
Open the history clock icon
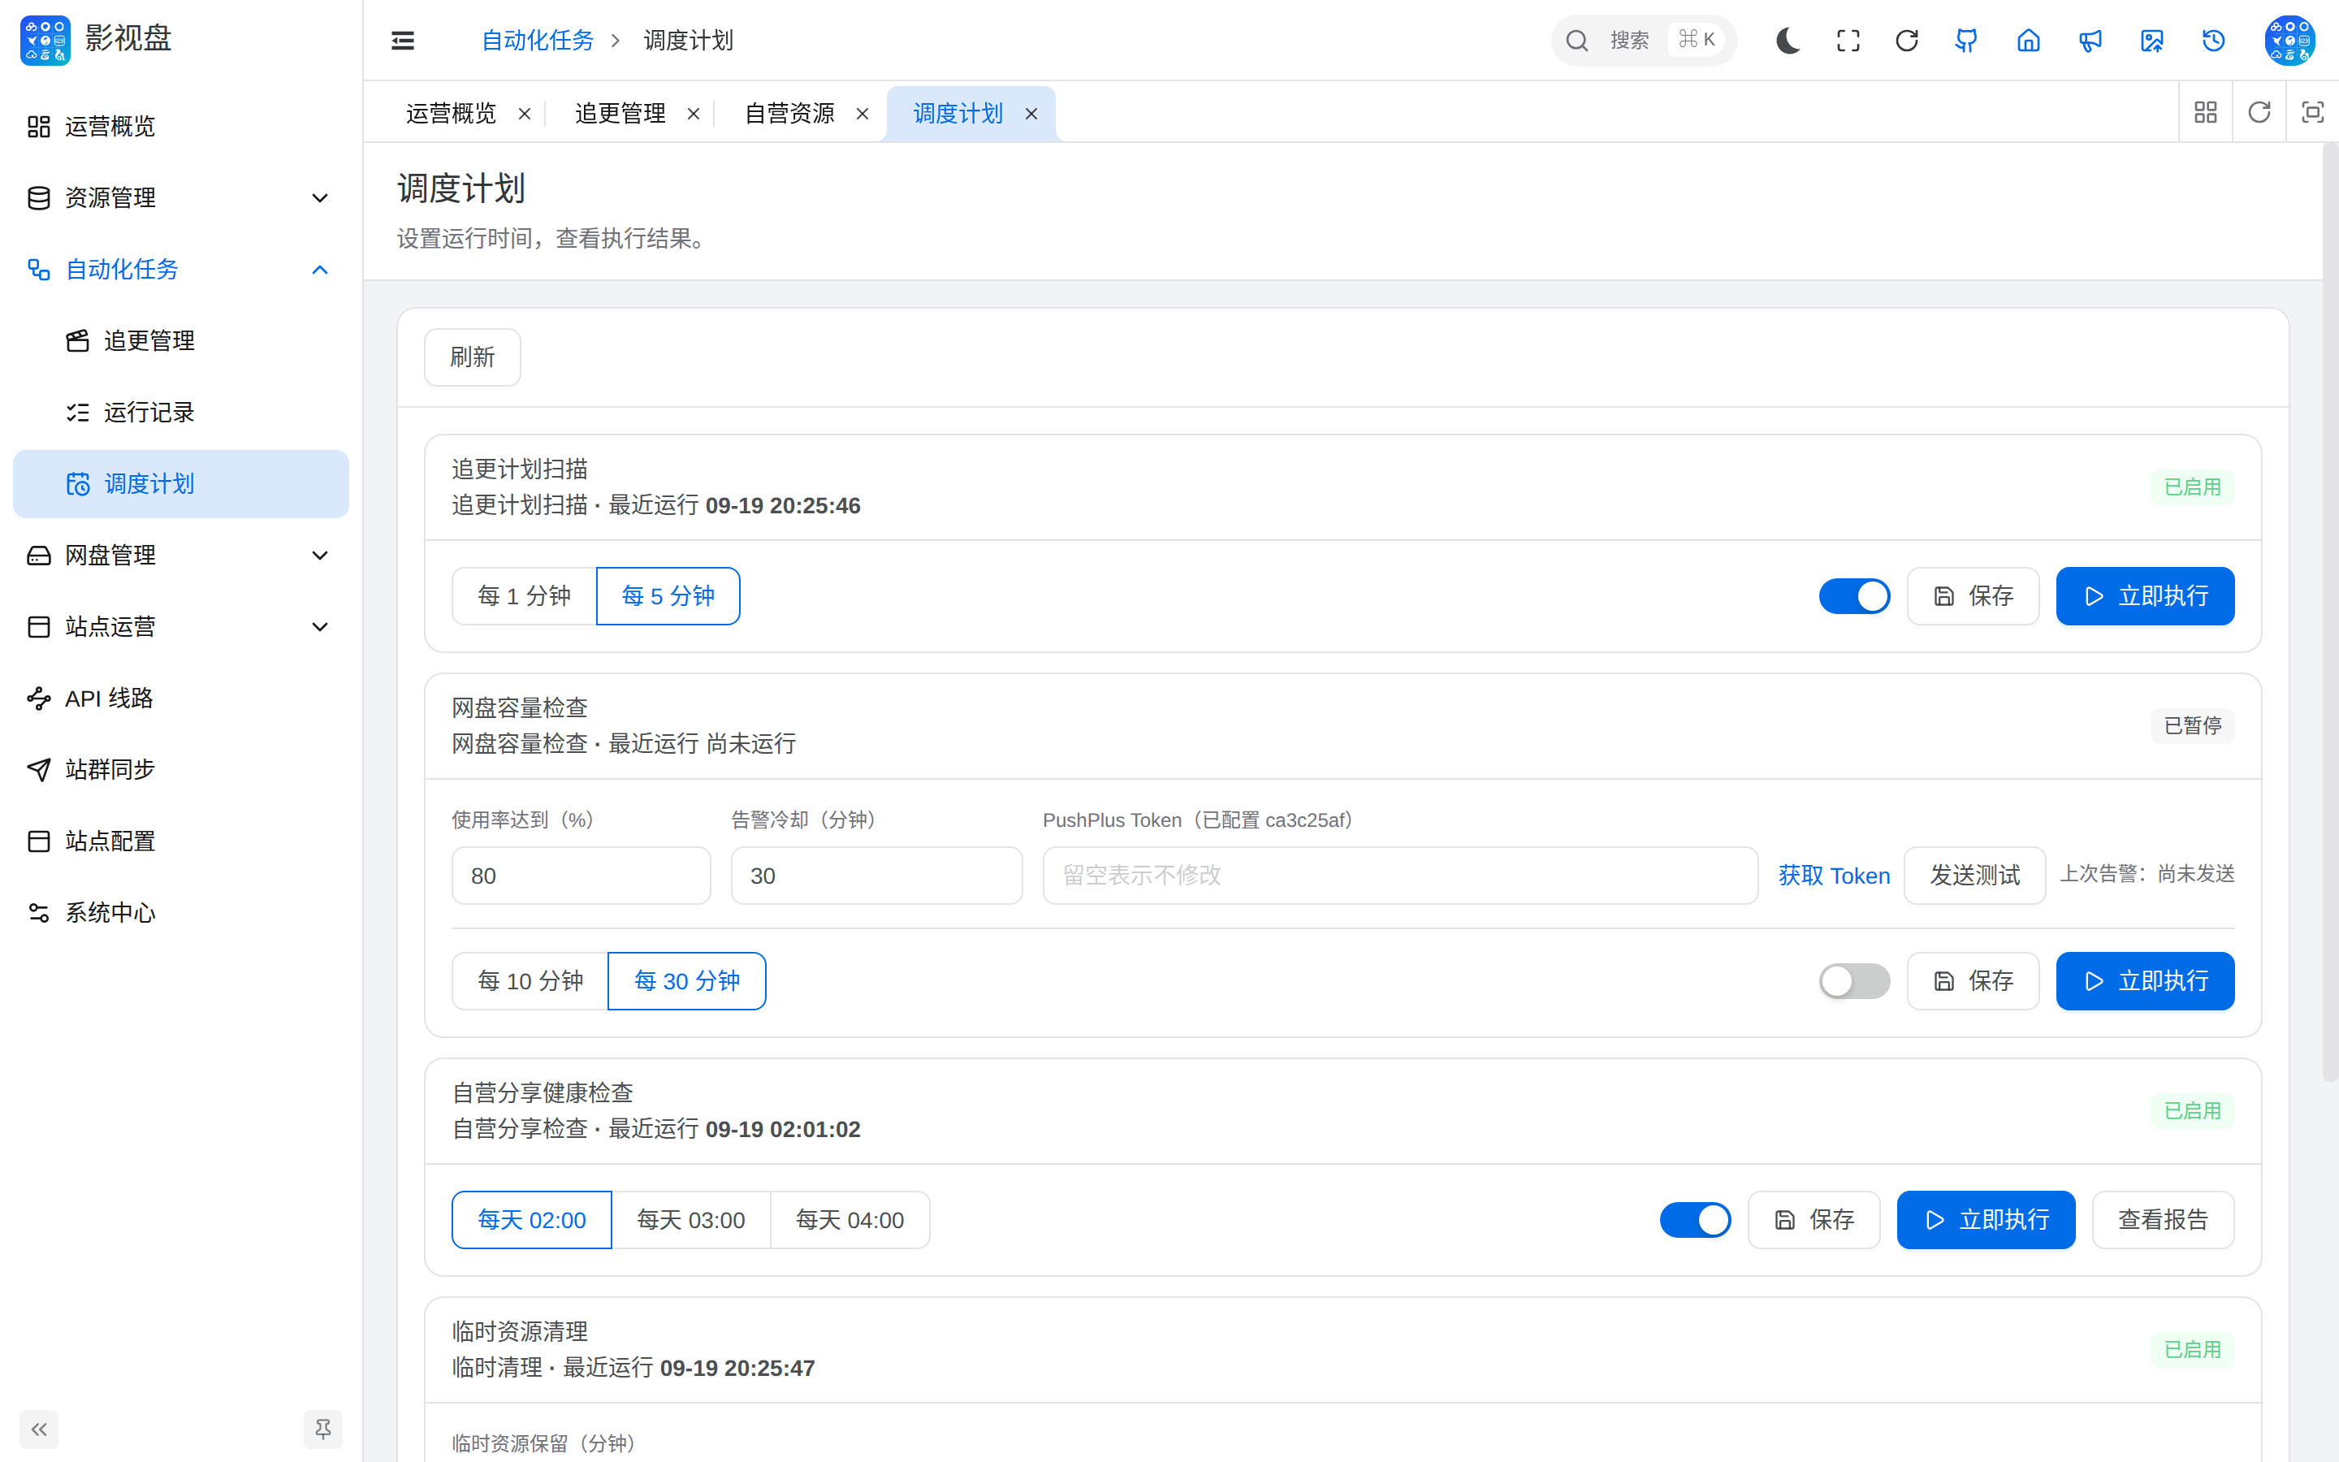(2213, 41)
